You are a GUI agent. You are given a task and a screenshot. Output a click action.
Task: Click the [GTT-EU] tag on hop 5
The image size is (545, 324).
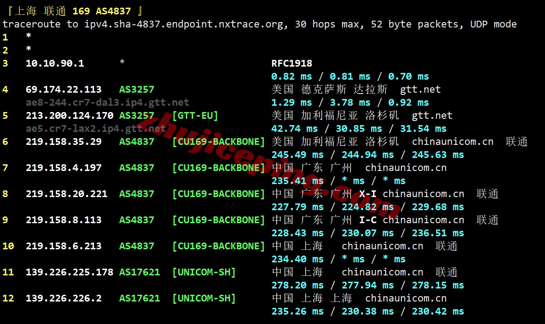tap(195, 115)
